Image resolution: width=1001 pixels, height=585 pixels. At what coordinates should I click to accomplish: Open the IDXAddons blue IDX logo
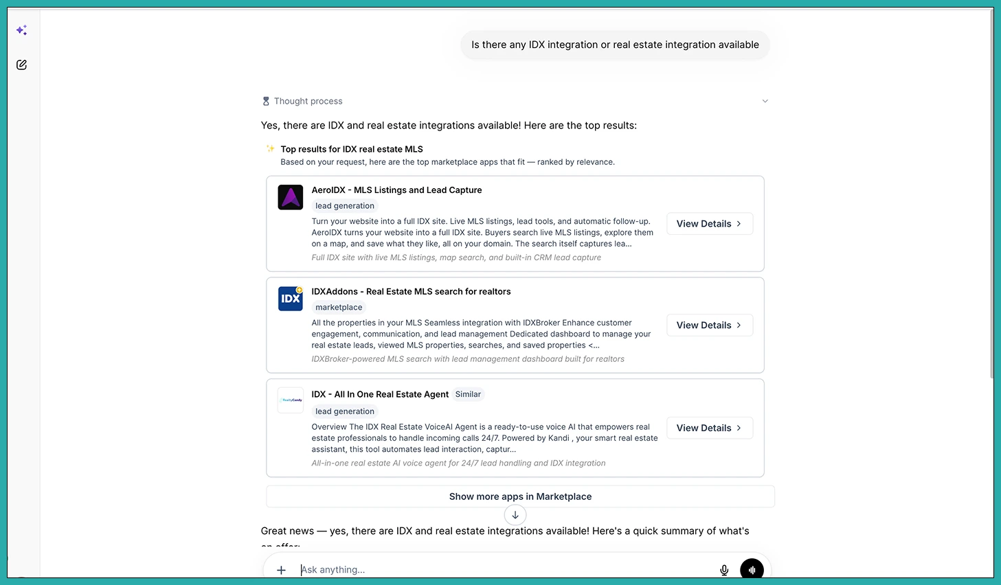click(x=291, y=299)
